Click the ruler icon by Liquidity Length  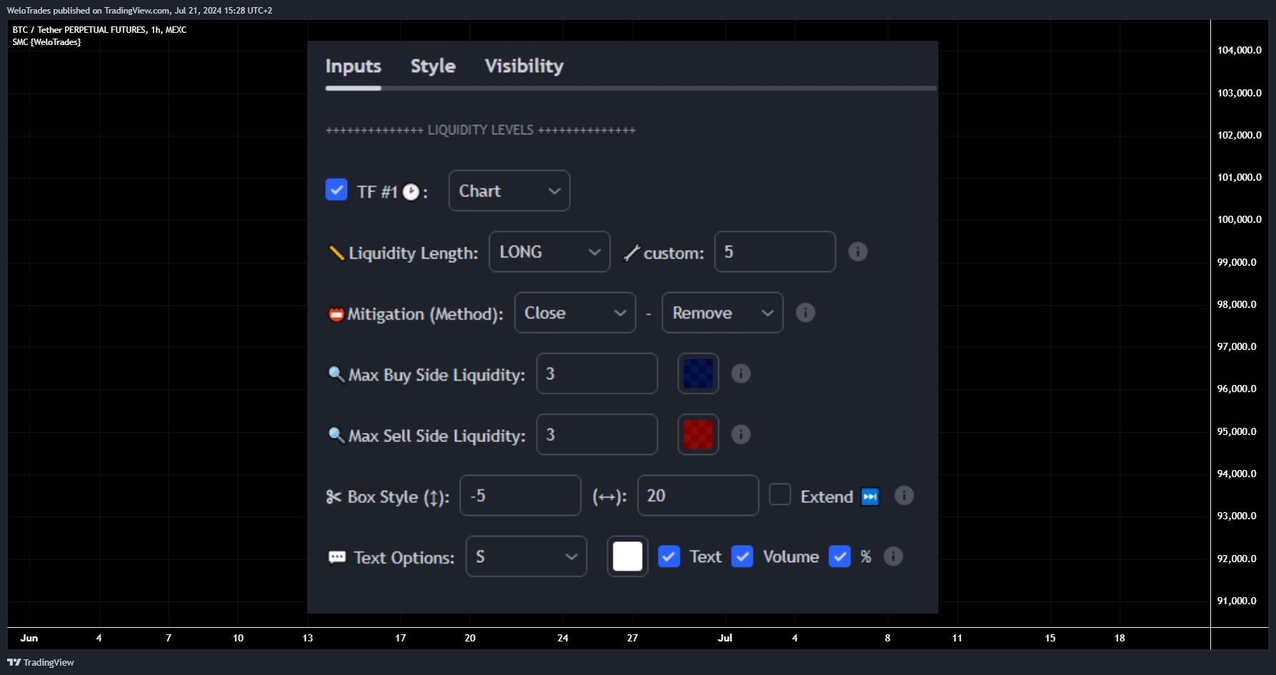point(336,253)
